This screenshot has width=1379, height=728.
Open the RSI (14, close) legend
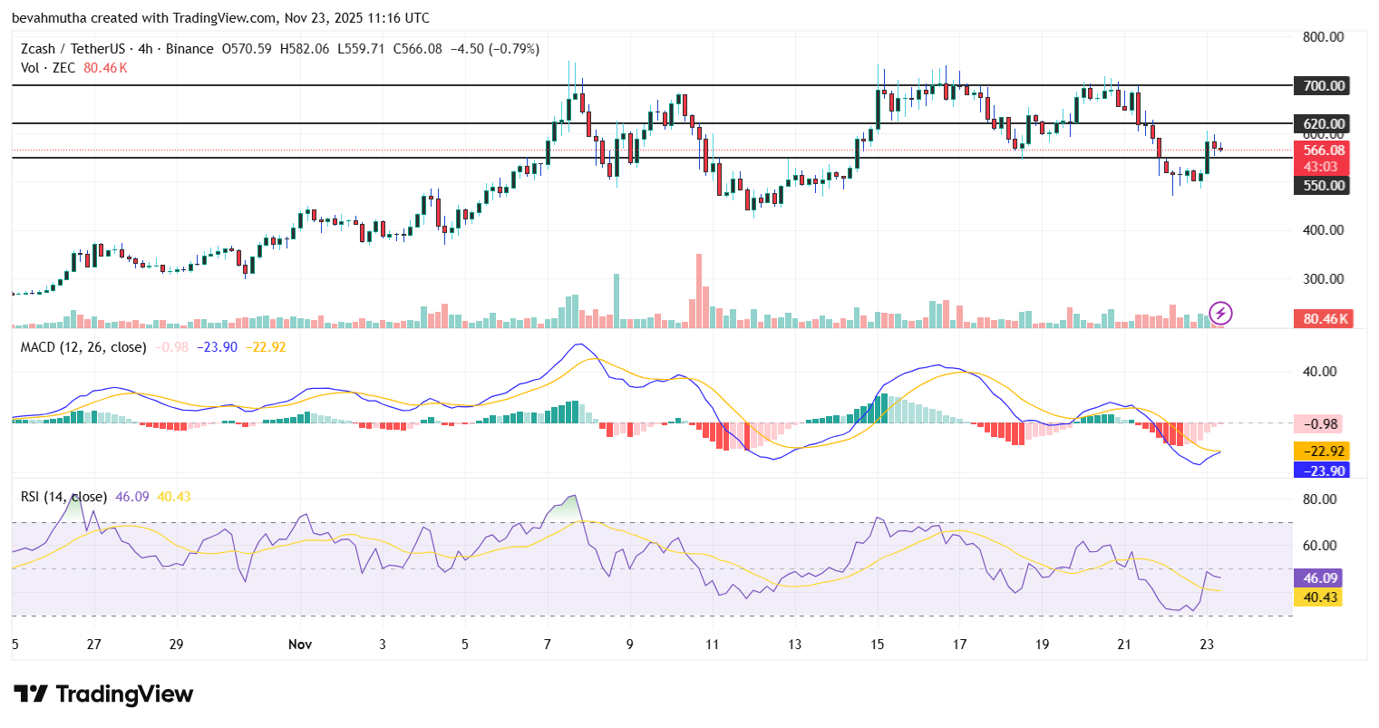63,497
